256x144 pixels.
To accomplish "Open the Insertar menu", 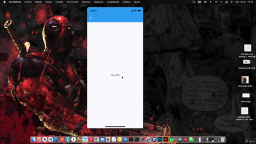I will [x=59, y=2].
